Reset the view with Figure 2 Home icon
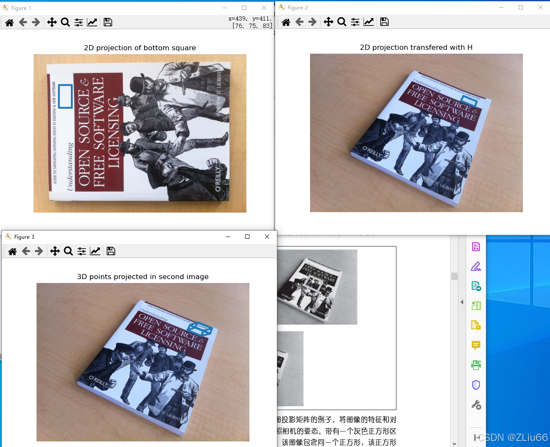550x447 pixels. pyautogui.click(x=286, y=22)
